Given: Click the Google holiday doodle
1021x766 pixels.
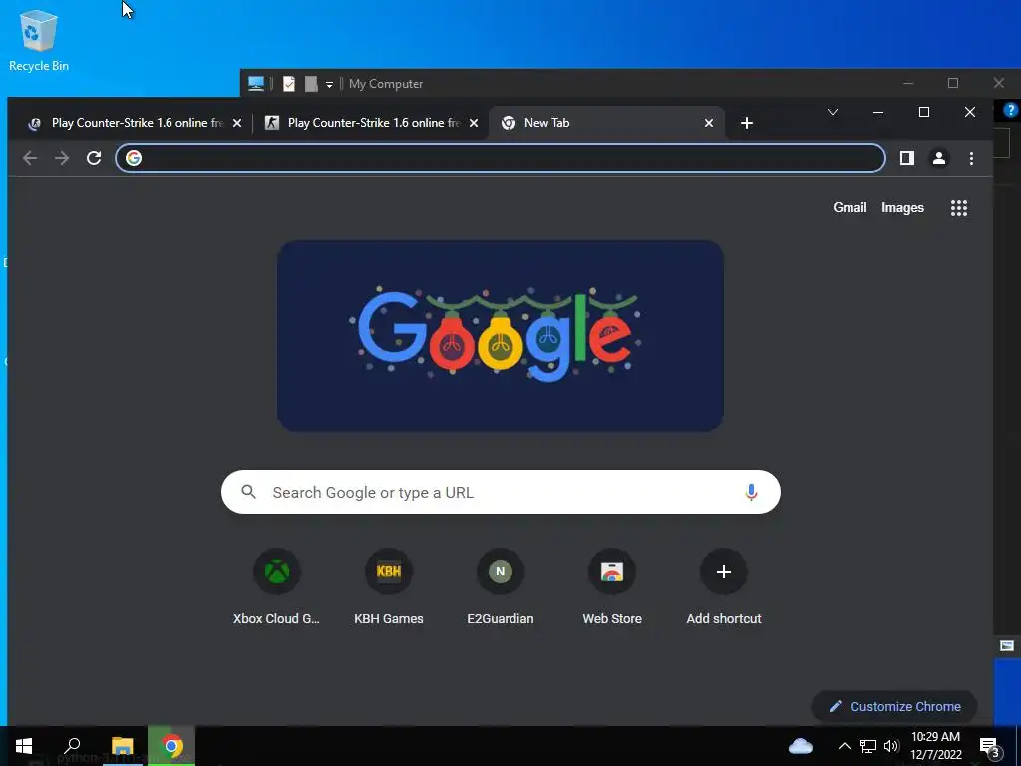Looking at the screenshot, I should pyautogui.click(x=501, y=336).
